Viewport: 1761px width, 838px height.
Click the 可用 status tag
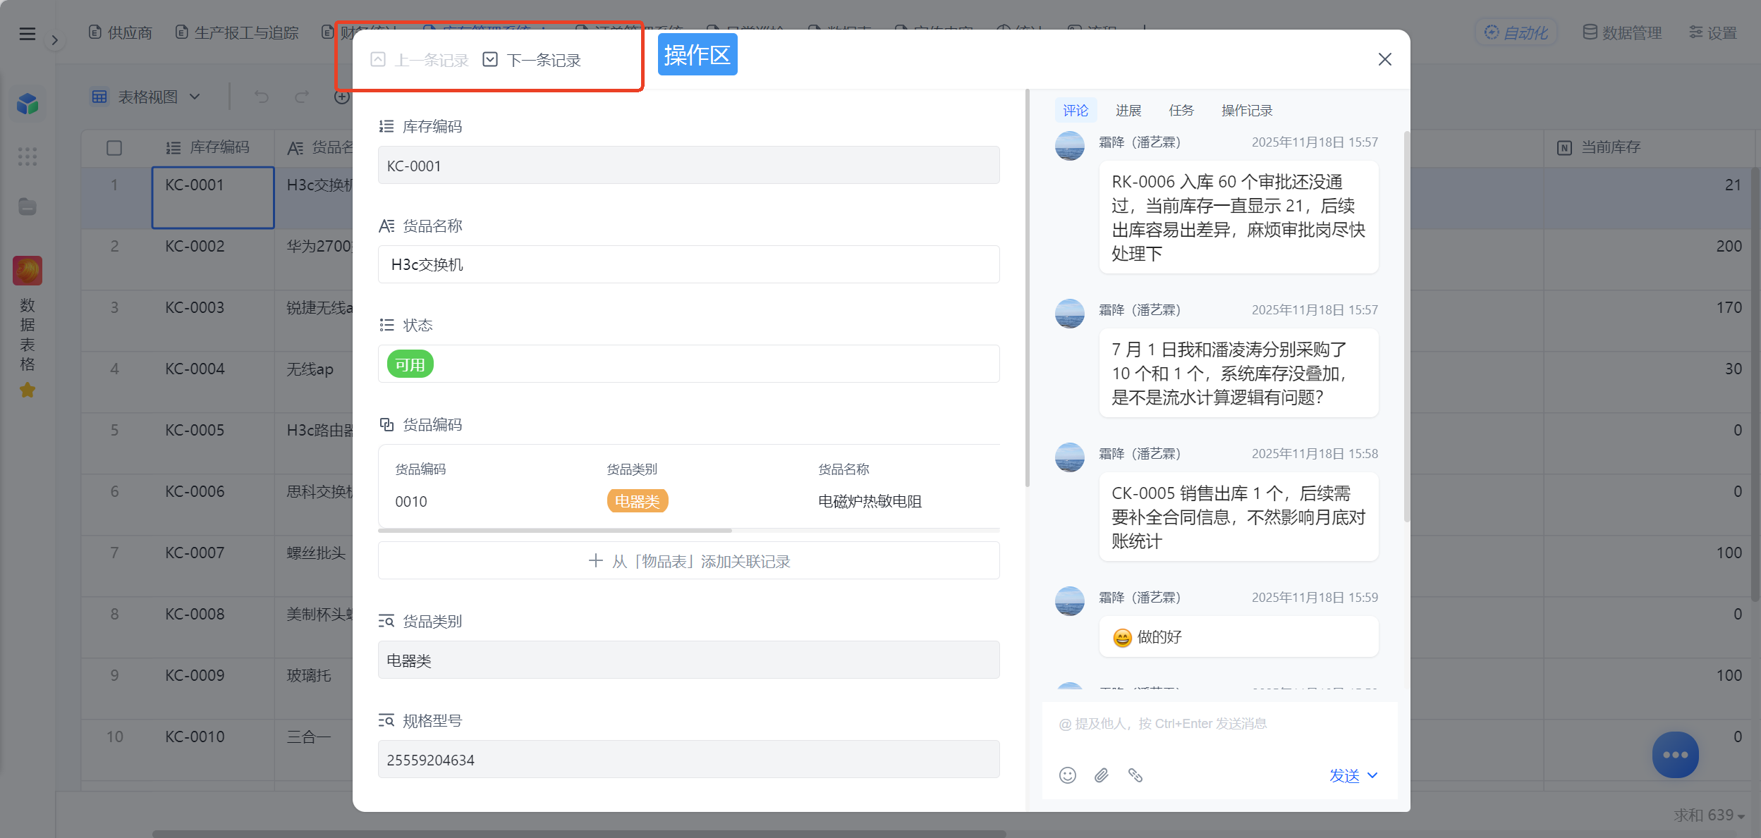coord(410,364)
